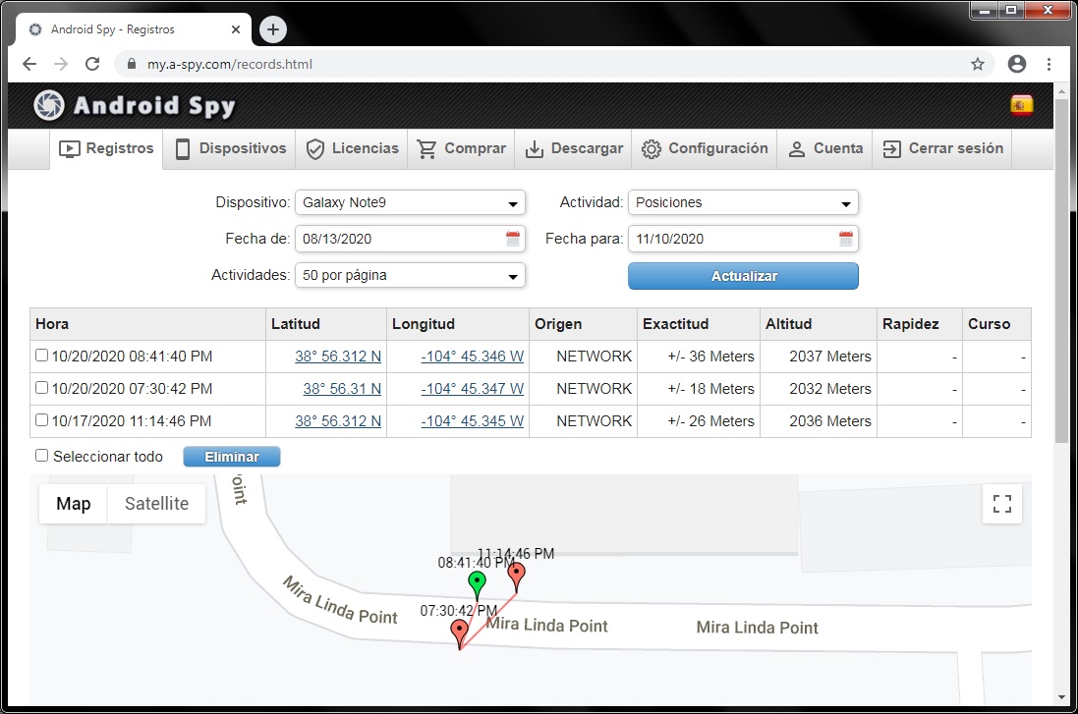Click the browser back arrow

pyautogui.click(x=29, y=64)
